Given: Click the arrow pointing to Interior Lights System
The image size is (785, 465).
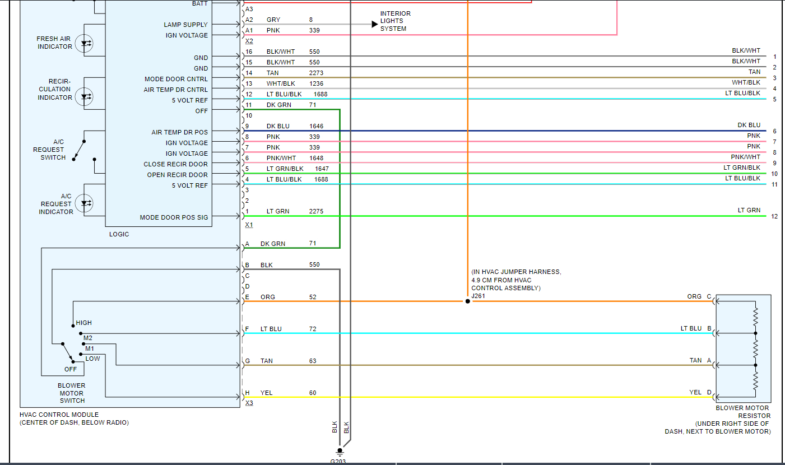Looking at the screenshot, I should coord(374,24).
